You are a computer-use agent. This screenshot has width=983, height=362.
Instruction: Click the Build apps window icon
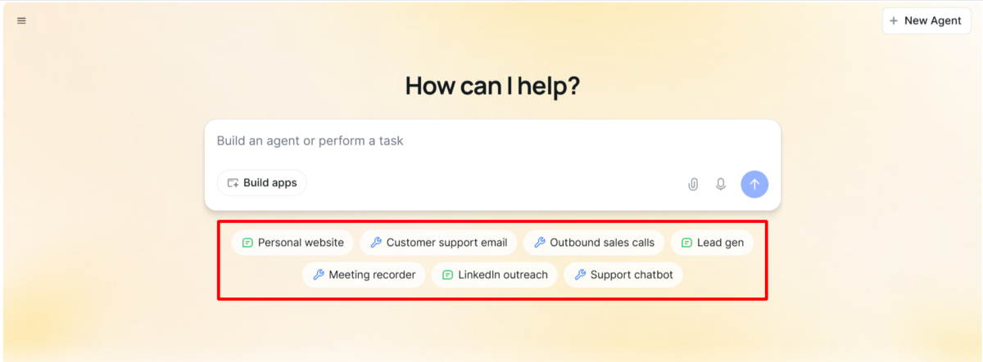click(233, 183)
